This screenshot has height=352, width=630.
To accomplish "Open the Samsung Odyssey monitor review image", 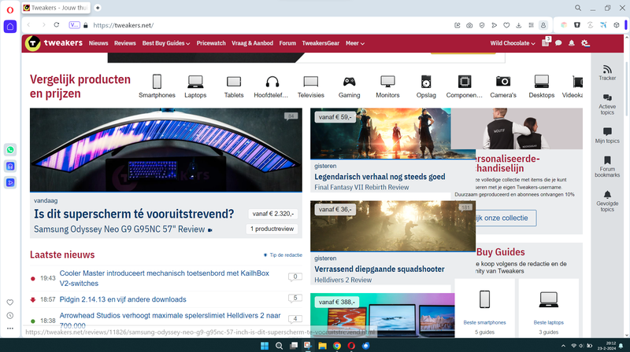I will coord(166,149).
